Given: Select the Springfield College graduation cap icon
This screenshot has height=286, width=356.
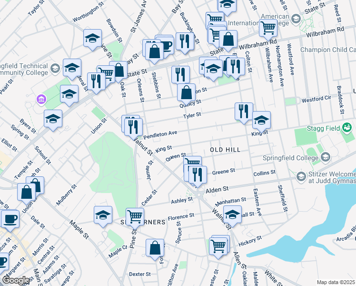Looking at the screenshot, I should tap(326, 157).
